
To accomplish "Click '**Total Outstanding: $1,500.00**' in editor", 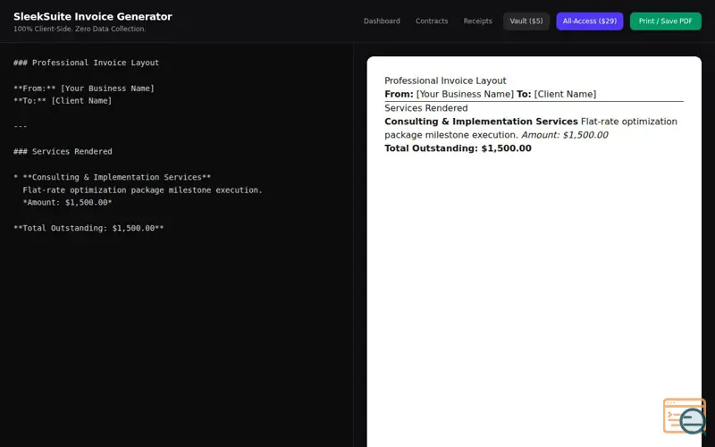I will [x=88, y=228].
